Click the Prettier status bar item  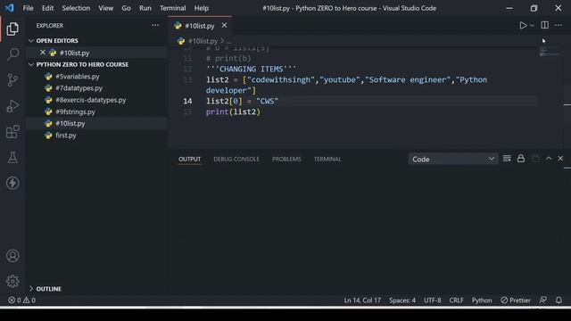[x=516, y=300]
